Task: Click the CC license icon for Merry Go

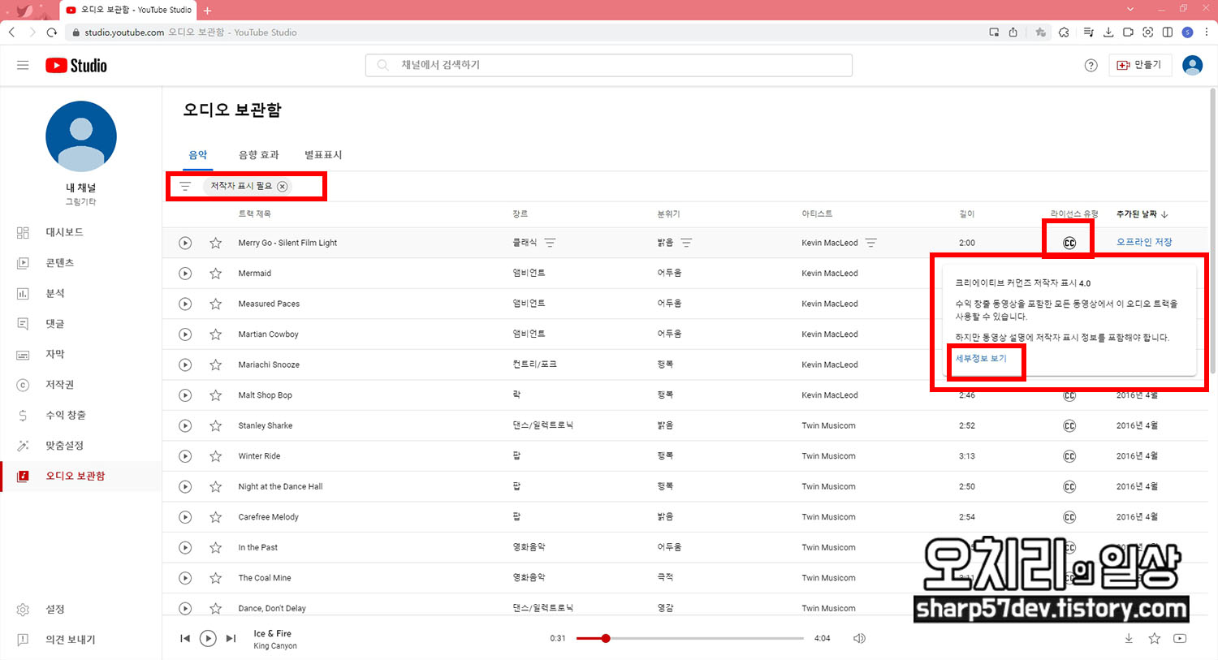Action: pos(1069,244)
